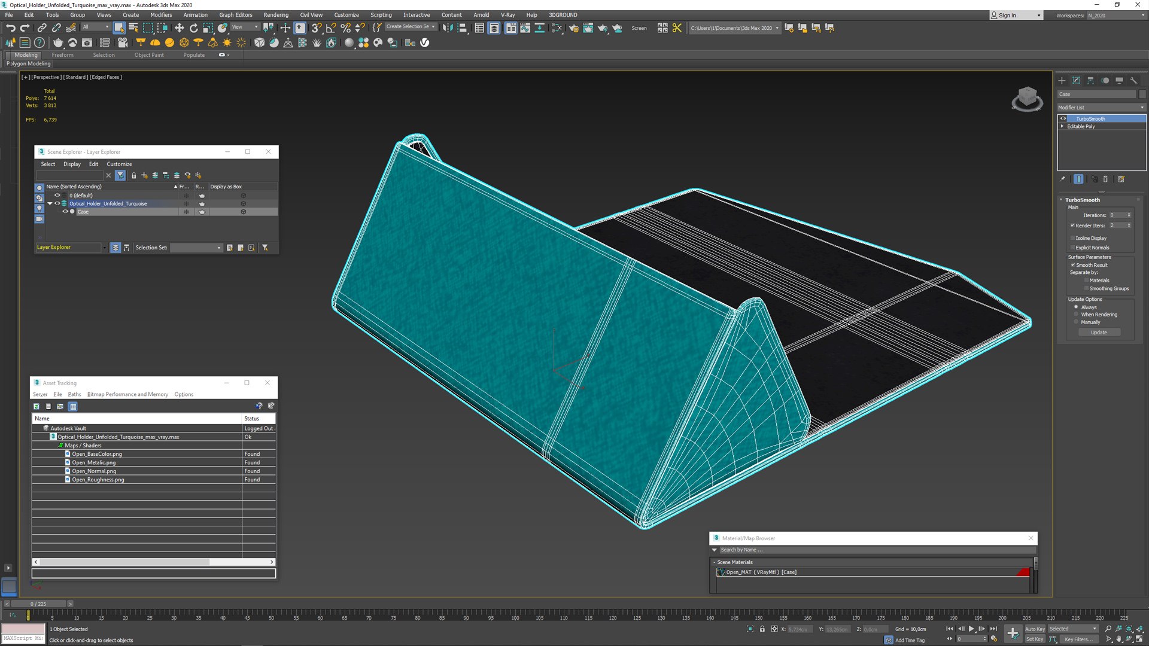This screenshot has height=646, width=1149.
Task: Open the Graph Editors menu
Action: click(x=236, y=15)
